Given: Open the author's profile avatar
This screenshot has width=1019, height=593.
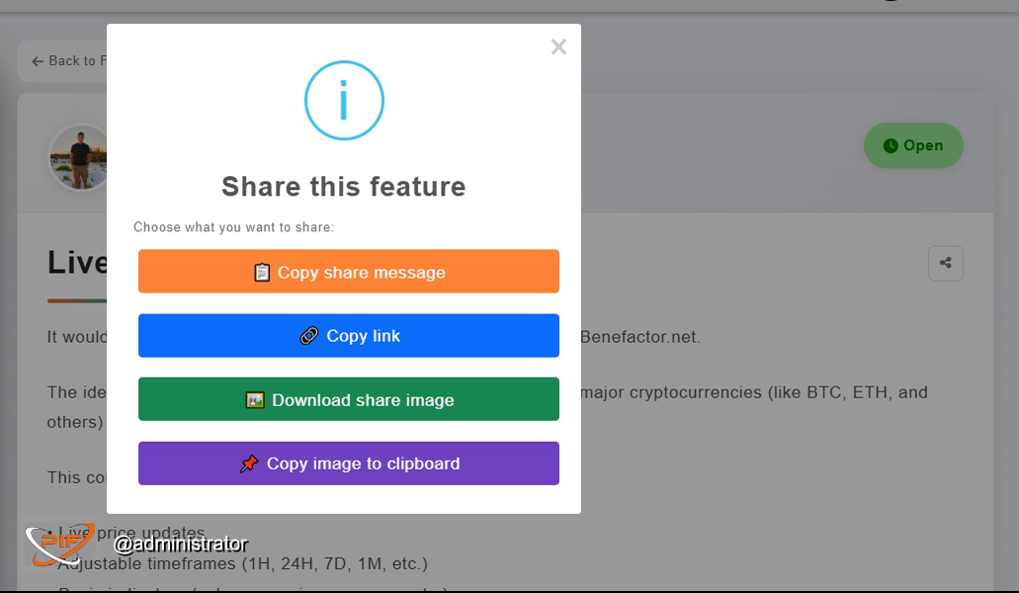Looking at the screenshot, I should pyautogui.click(x=78, y=158).
